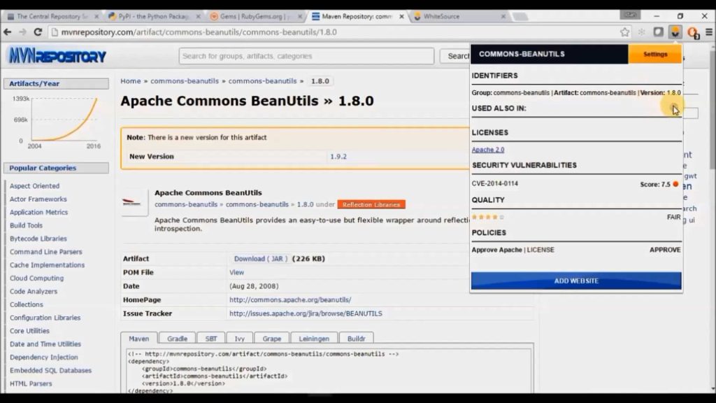Open Cloud Computing category
This screenshot has height=403, width=716.
click(x=36, y=278)
